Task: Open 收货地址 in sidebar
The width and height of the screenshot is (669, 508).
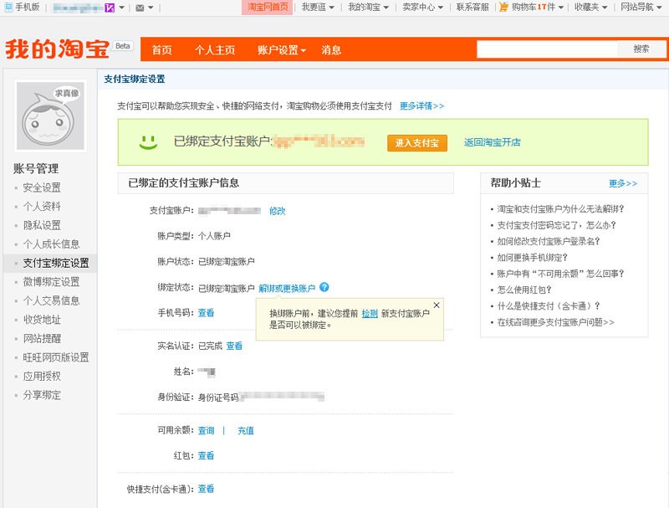Action: (x=42, y=320)
